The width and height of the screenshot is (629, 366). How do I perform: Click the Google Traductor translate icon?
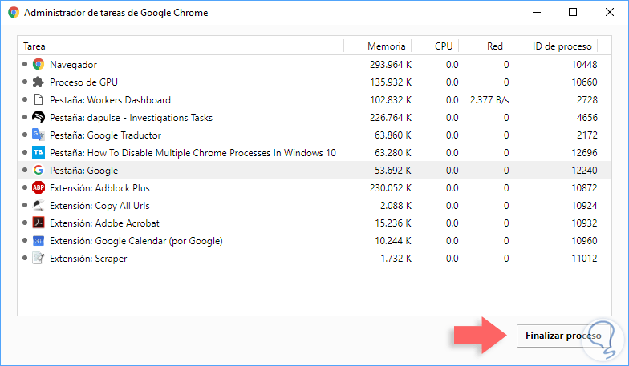point(38,135)
